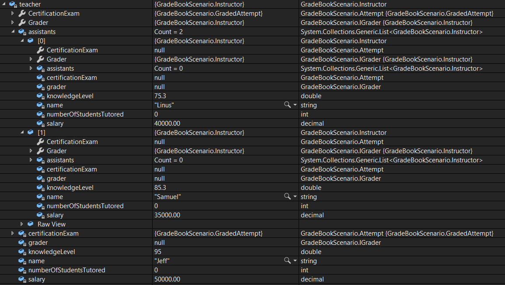Screen dimensions: 505x285
Task: Select the "Samuel" name value
Action: pyautogui.click(x=167, y=197)
